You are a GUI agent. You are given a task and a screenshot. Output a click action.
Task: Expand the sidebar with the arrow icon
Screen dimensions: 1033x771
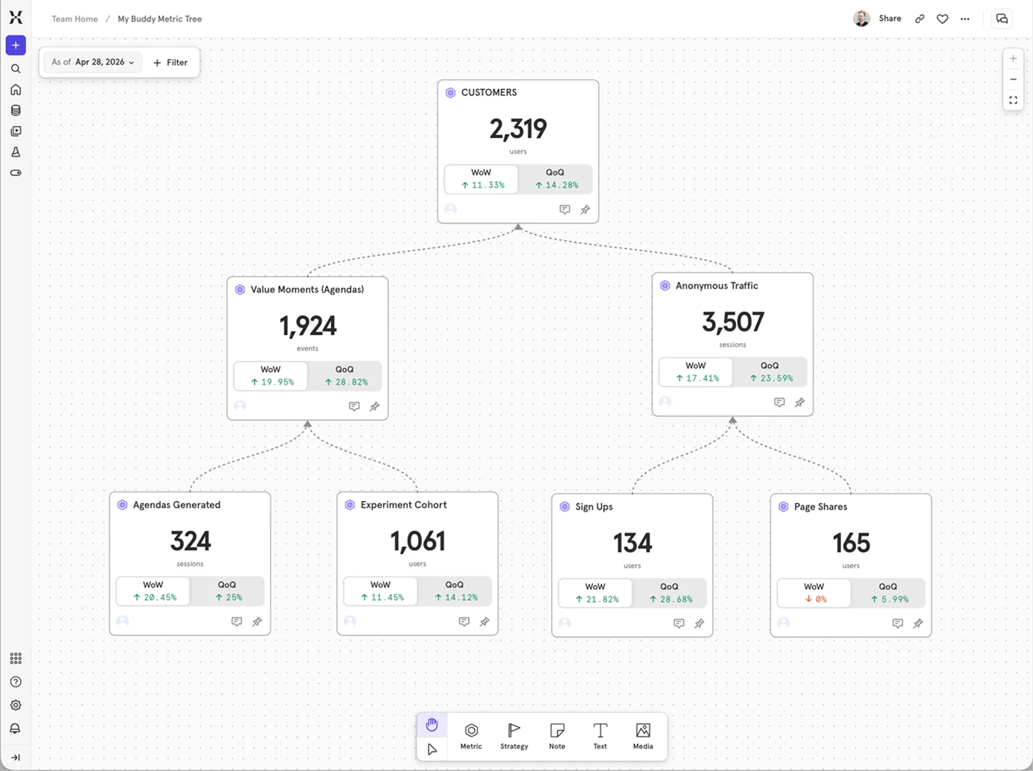tap(16, 757)
